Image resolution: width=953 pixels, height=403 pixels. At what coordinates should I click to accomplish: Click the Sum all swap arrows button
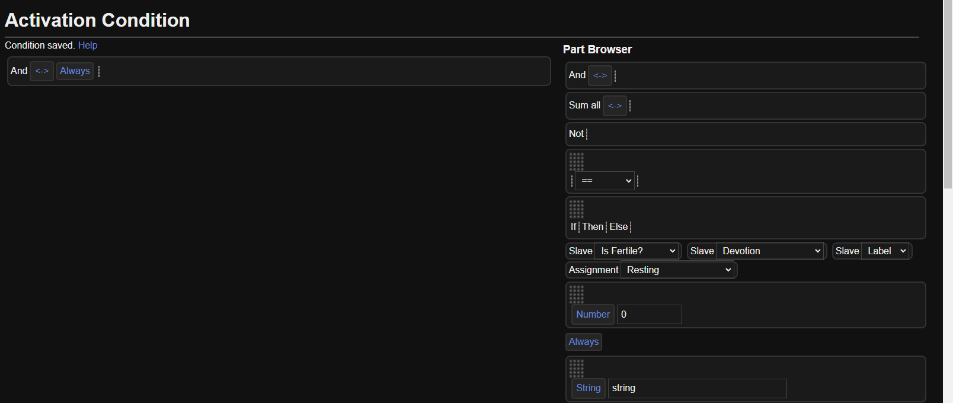coord(615,105)
